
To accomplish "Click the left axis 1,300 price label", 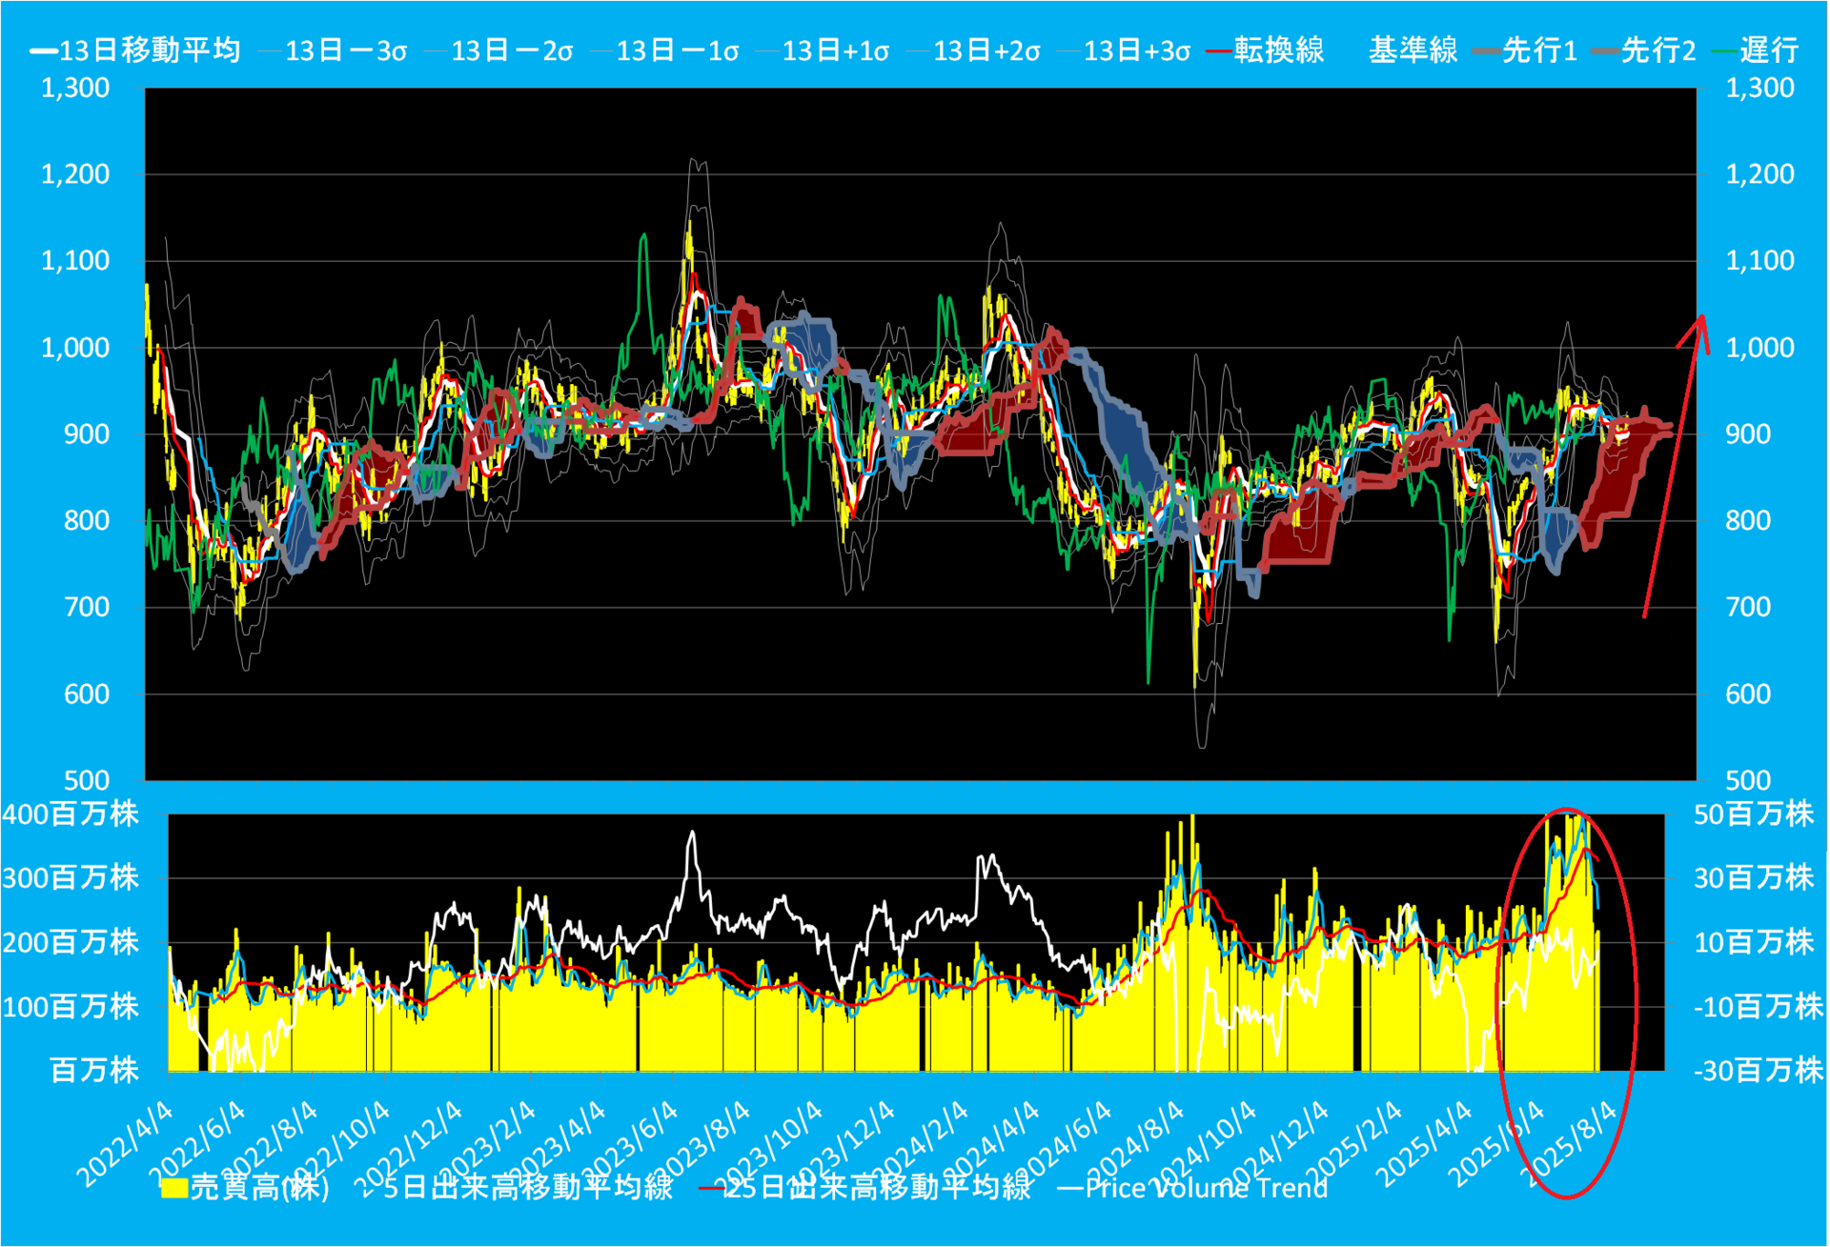I will pyautogui.click(x=74, y=88).
